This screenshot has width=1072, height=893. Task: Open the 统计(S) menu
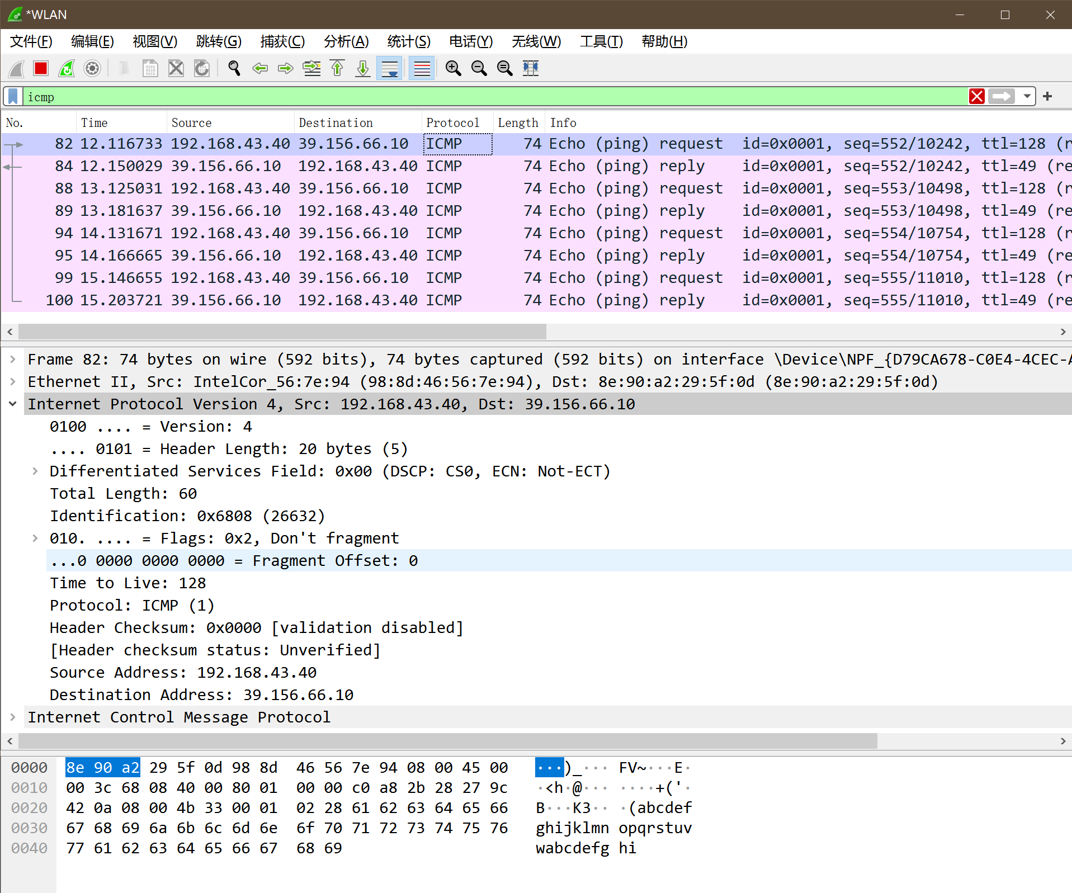409,41
